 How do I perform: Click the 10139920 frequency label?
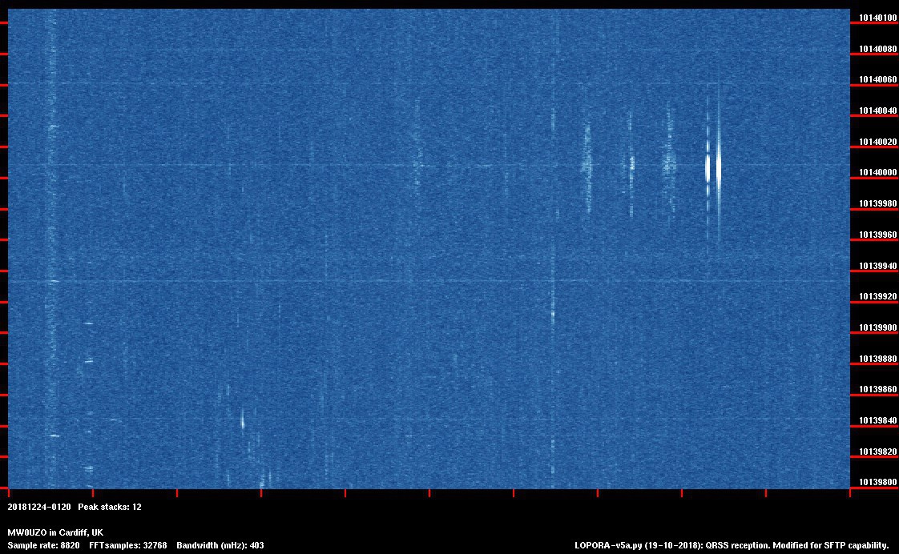pos(877,297)
